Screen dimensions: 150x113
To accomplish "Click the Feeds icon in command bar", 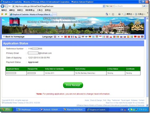I will tap(113, 14).
